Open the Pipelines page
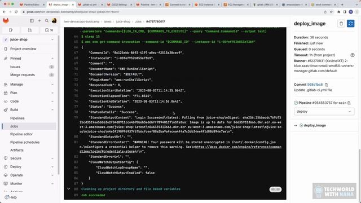Viewport: 361px width, 203px height. (29, 118)
